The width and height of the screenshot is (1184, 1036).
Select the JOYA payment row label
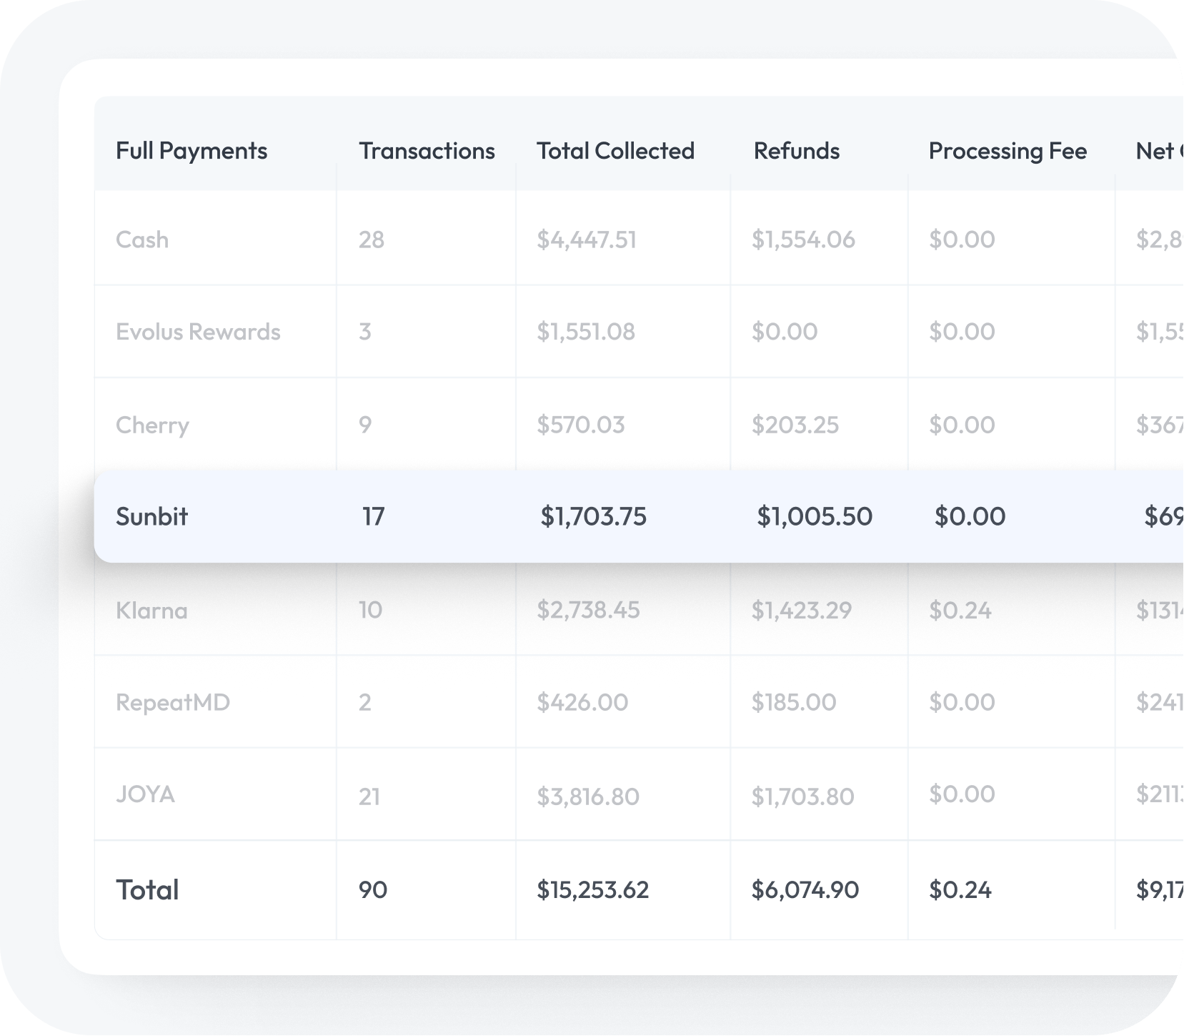click(x=145, y=794)
